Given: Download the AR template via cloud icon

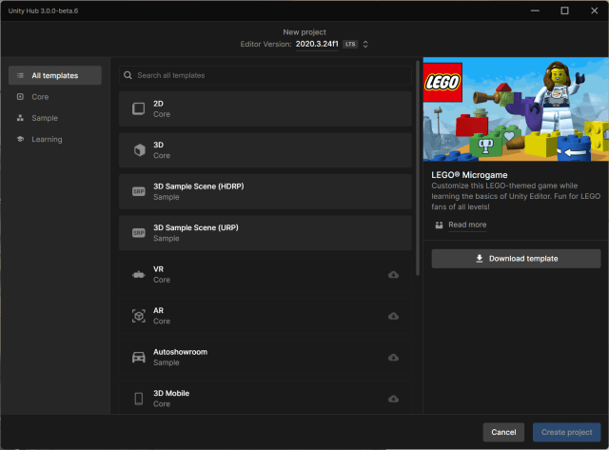Looking at the screenshot, I should [x=393, y=316].
